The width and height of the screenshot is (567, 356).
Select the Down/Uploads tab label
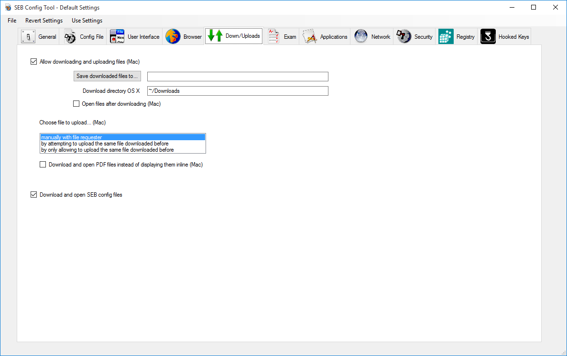click(x=243, y=36)
